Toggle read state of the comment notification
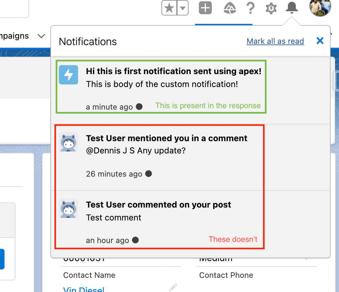Viewport: 339px width, 292px height. point(135,240)
